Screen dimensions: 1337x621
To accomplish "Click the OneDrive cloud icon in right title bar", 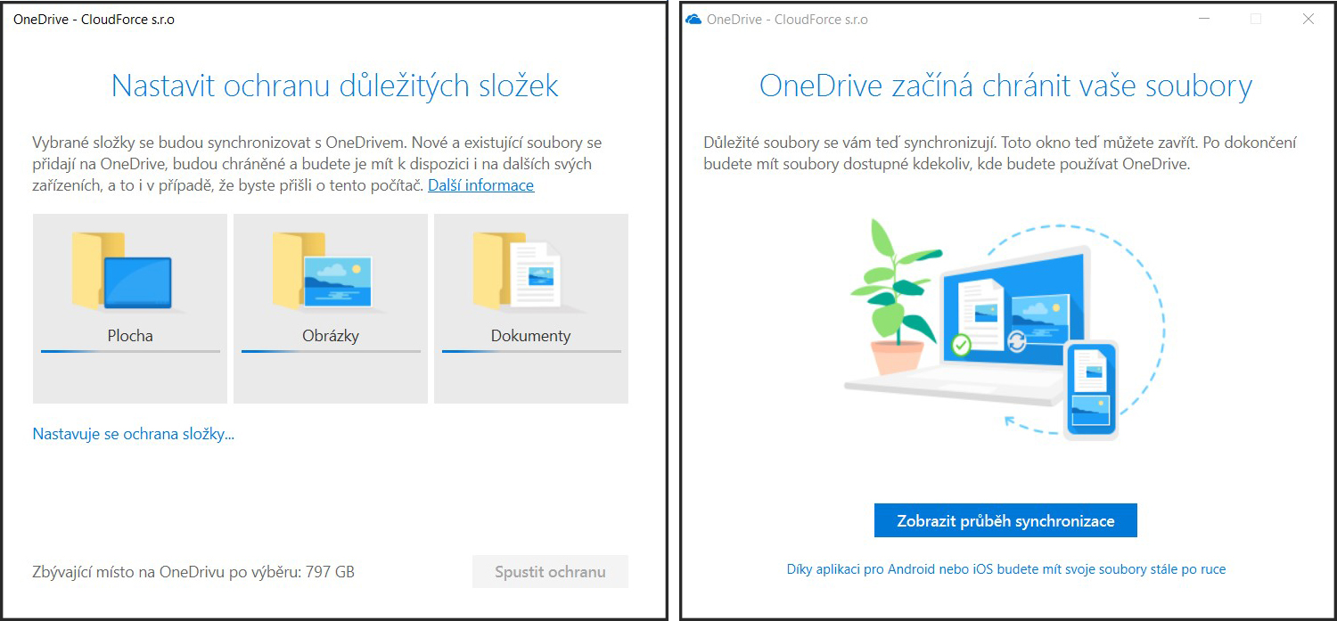I will point(693,19).
